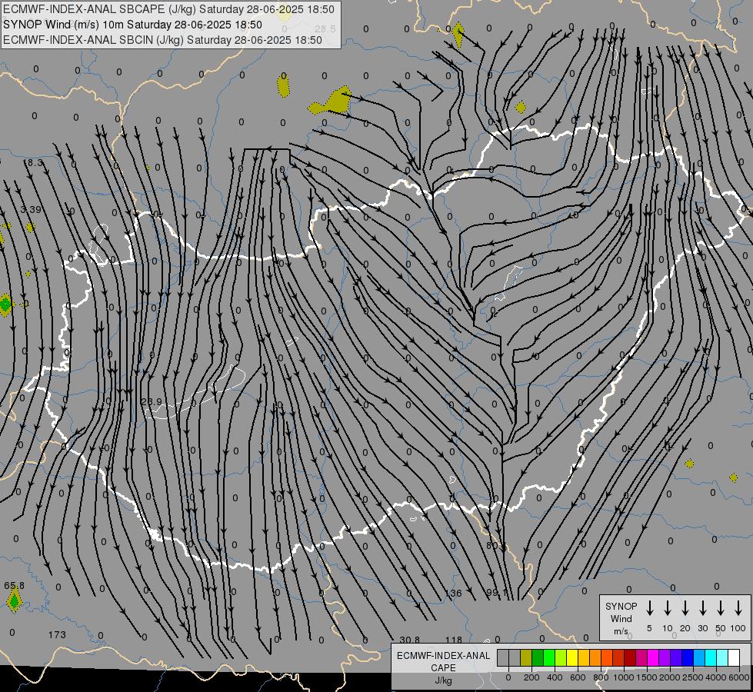753x692 pixels.
Task: Click the 600 tick label on CAPE scale
Action: point(578,677)
